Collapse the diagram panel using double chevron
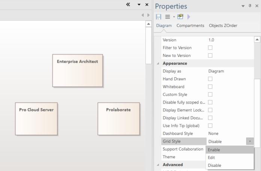The width and height of the screenshot is (261, 171). [128, 4]
